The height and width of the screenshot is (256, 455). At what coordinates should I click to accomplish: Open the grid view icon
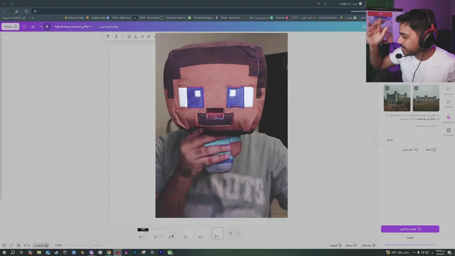[x=18, y=245]
